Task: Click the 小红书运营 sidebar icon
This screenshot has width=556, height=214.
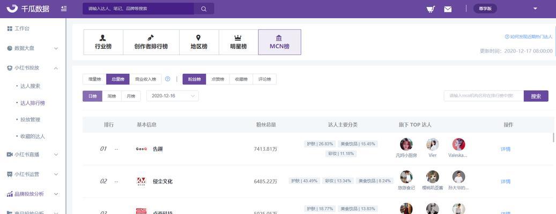Action: [10, 174]
